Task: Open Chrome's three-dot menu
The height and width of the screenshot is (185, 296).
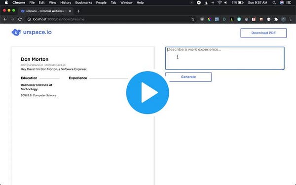Action: 291,19
